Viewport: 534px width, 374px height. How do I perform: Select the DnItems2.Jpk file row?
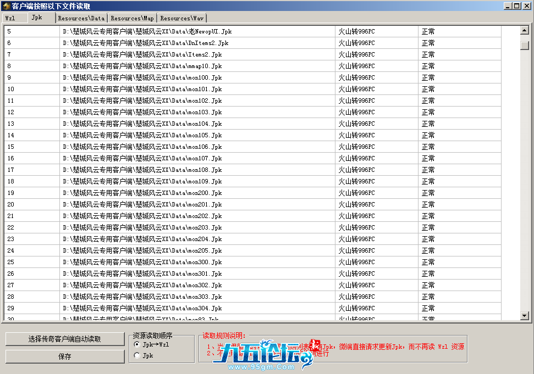(145, 43)
